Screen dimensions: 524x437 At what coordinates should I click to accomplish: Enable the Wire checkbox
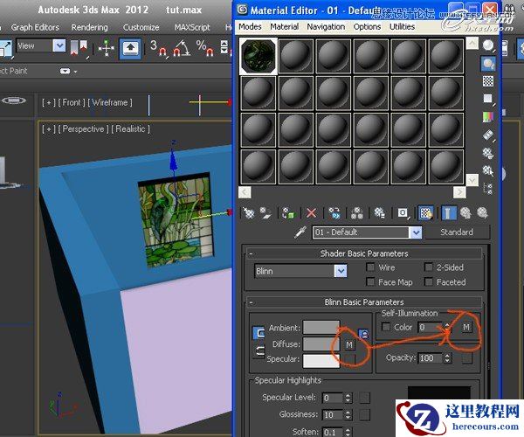[371, 267]
